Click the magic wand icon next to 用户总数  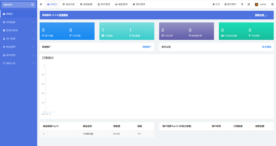[x=43, y=36]
